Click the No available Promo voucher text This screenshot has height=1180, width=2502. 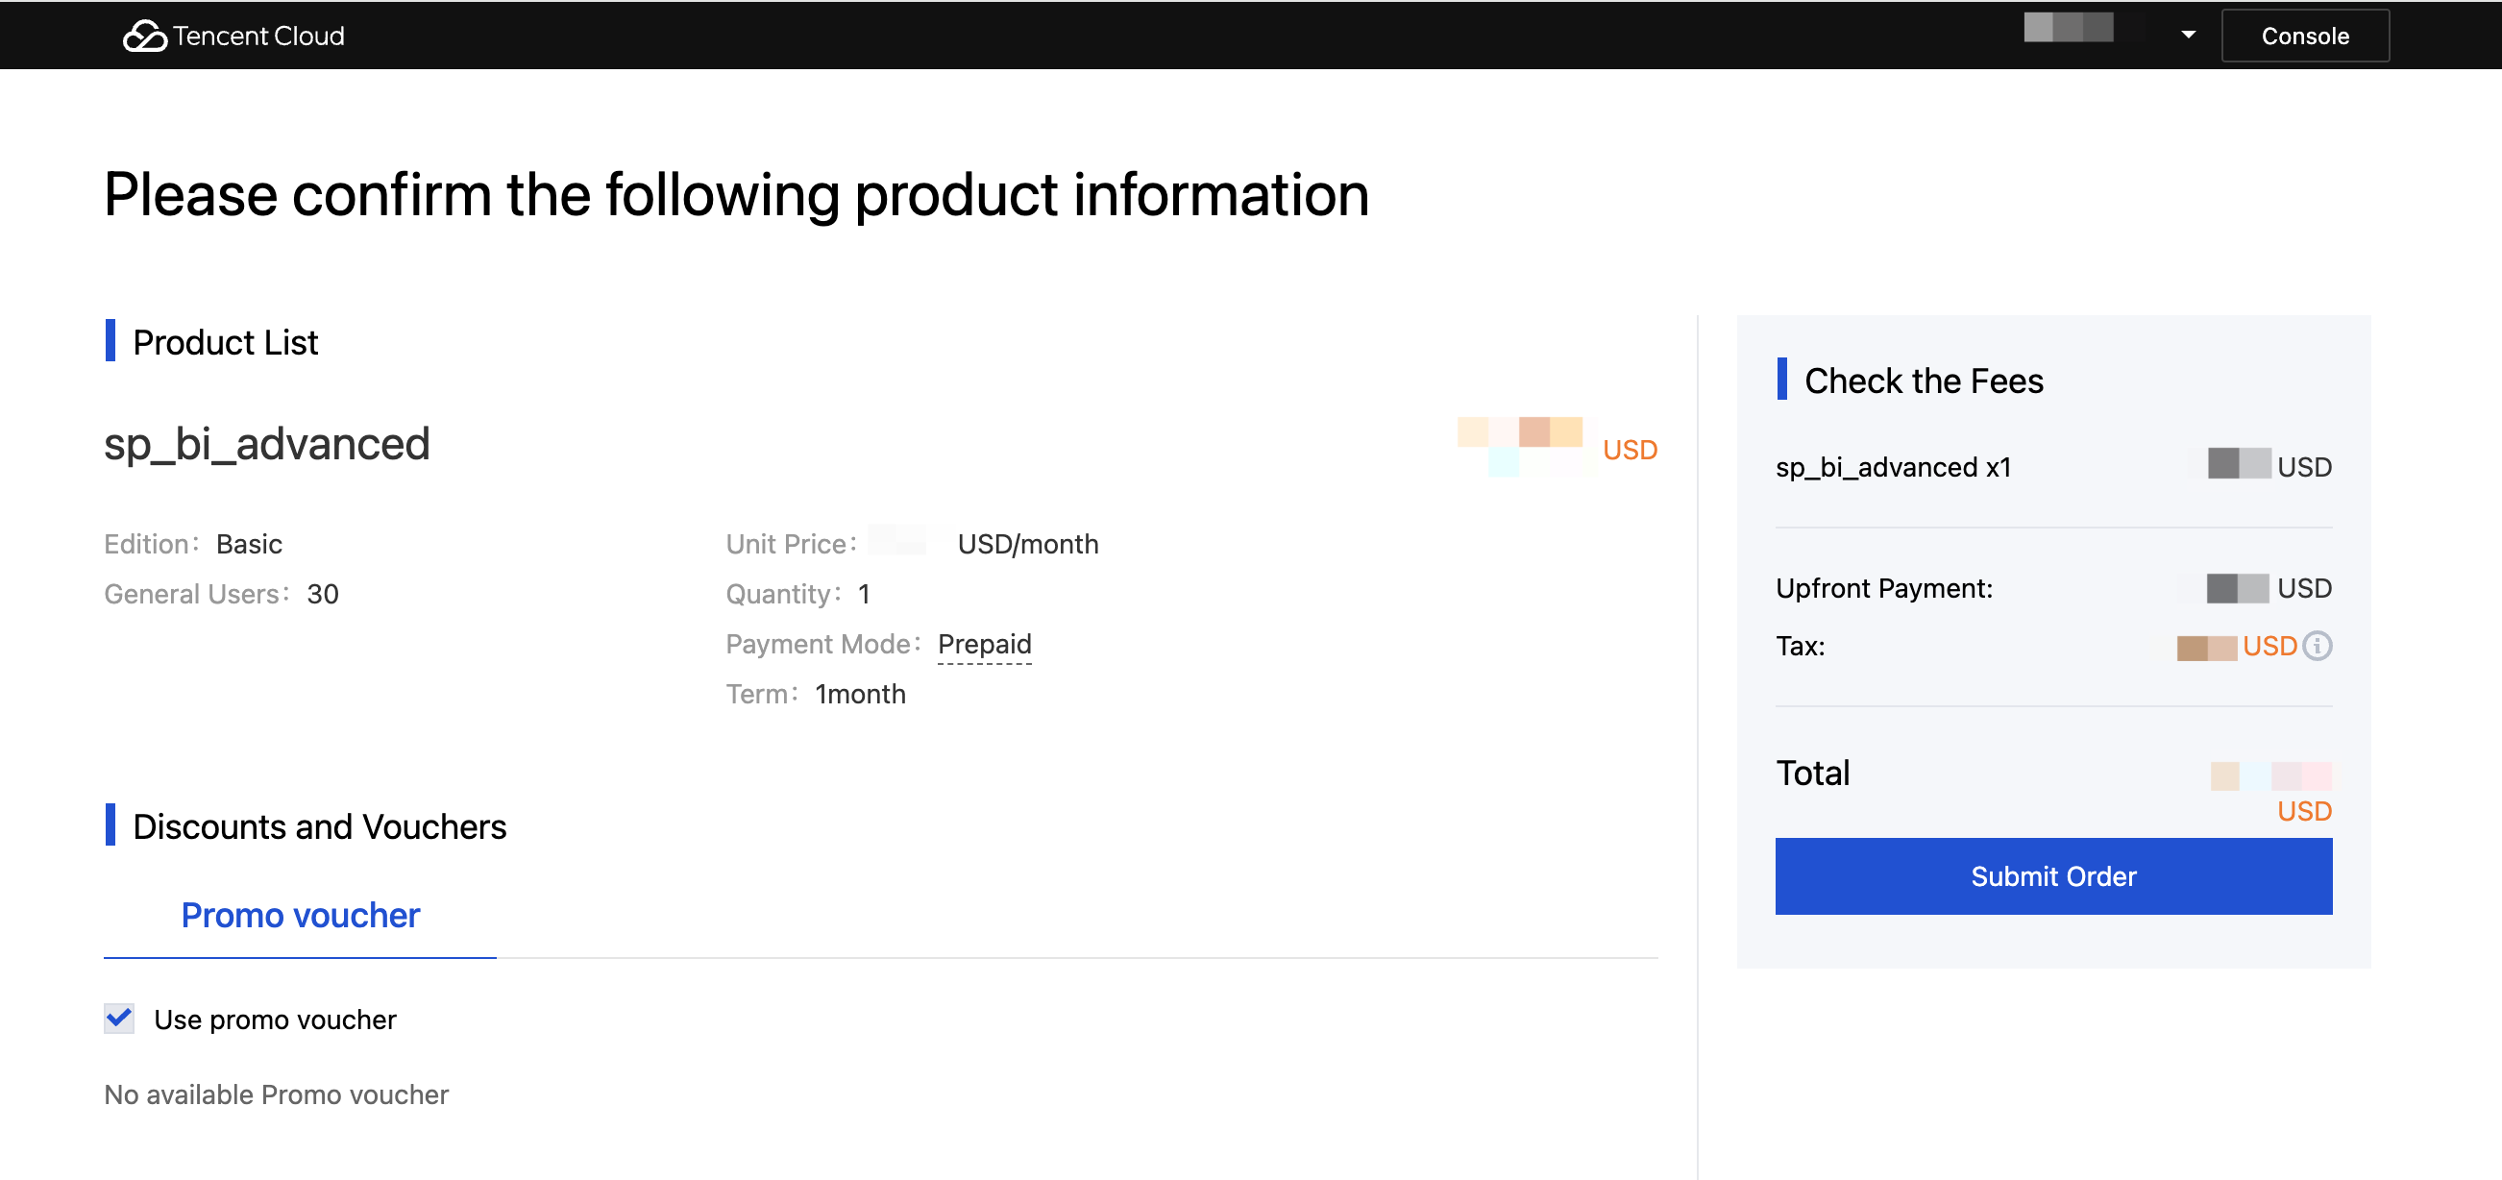point(276,1094)
